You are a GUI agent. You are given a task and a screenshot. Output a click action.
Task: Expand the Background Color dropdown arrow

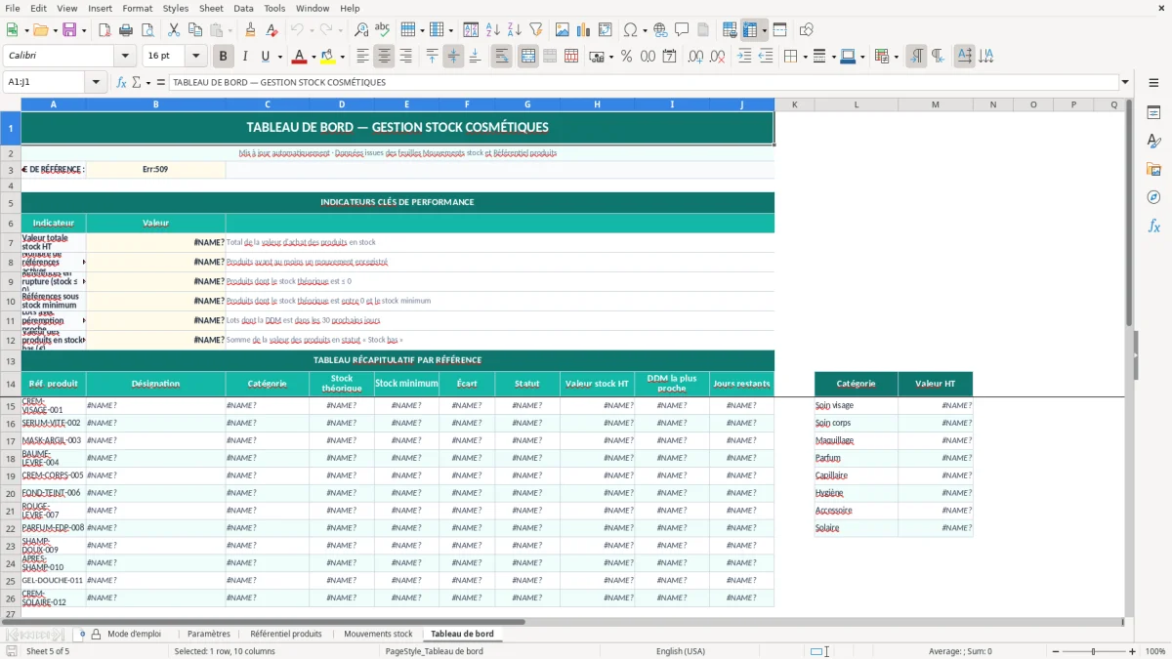(x=344, y=57)
